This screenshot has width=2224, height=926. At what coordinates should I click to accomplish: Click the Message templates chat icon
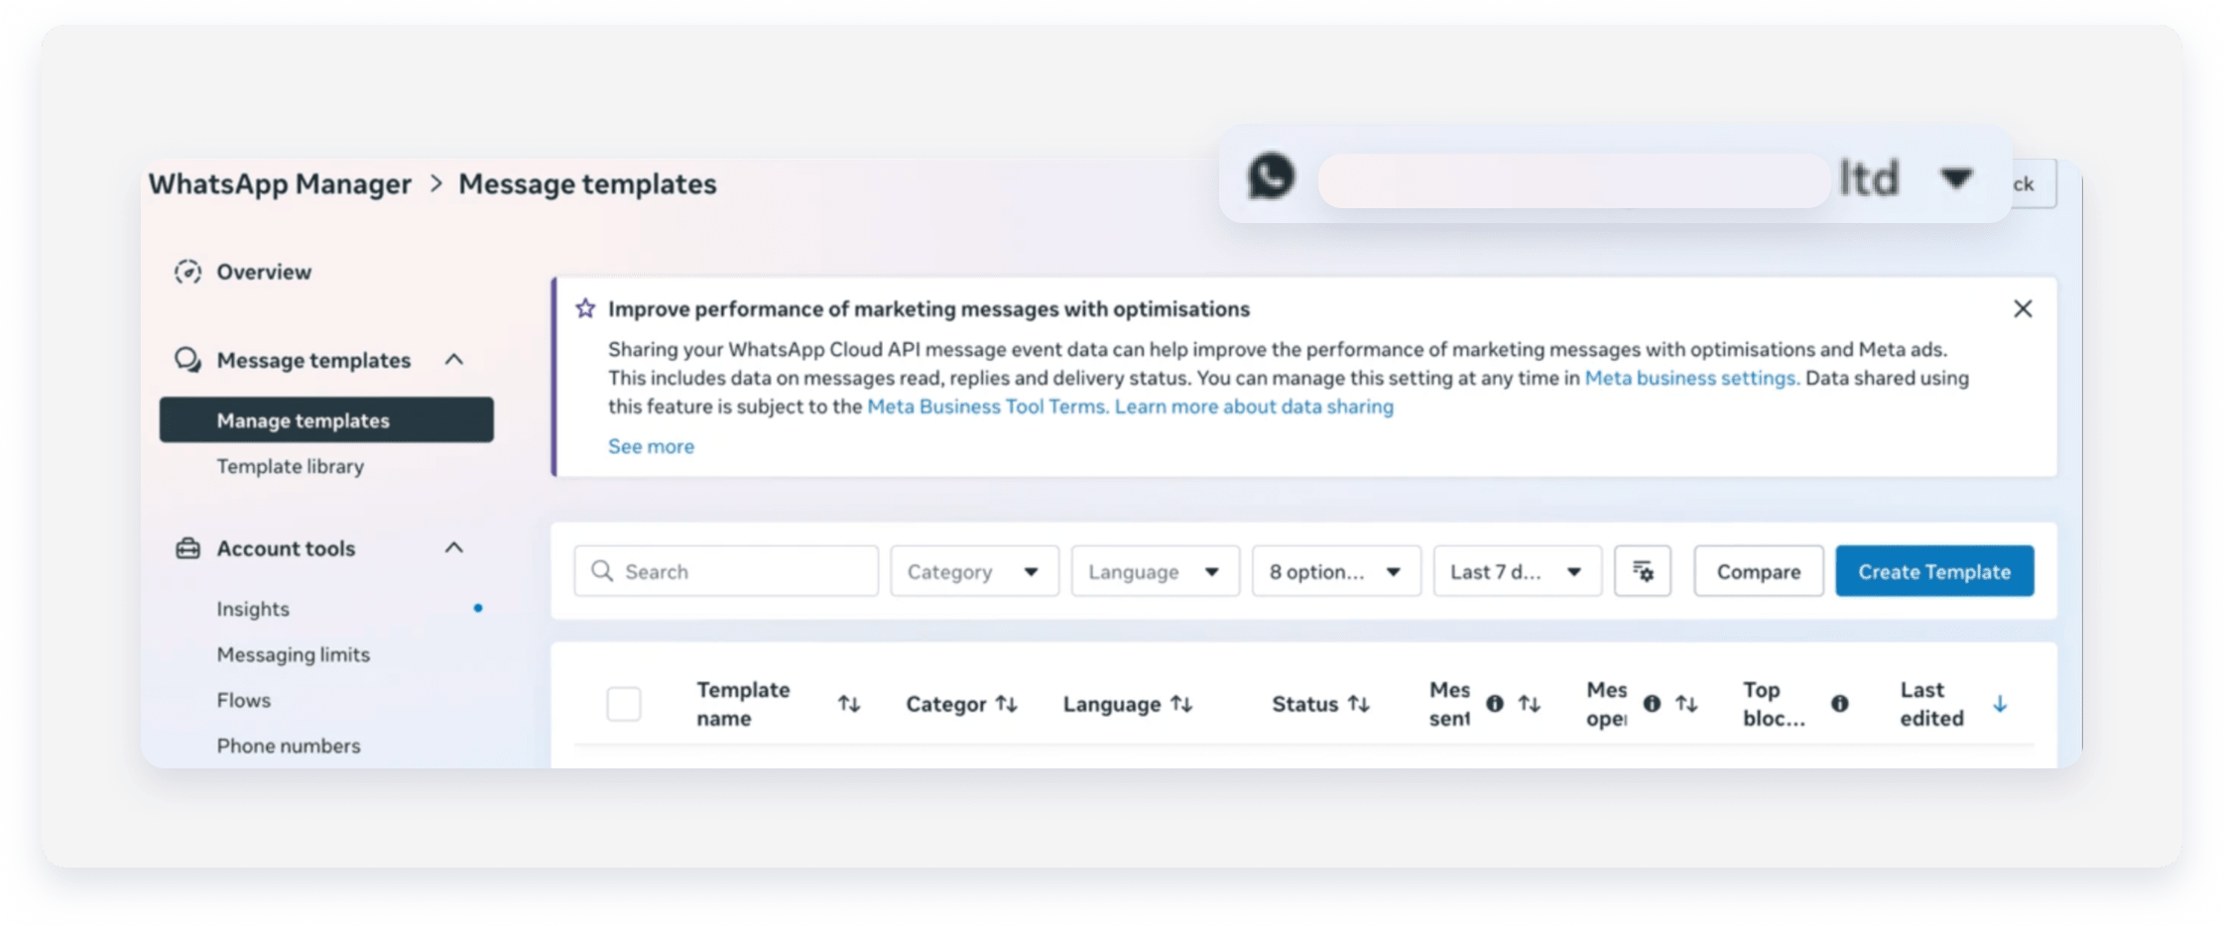[x=188, y=360]
